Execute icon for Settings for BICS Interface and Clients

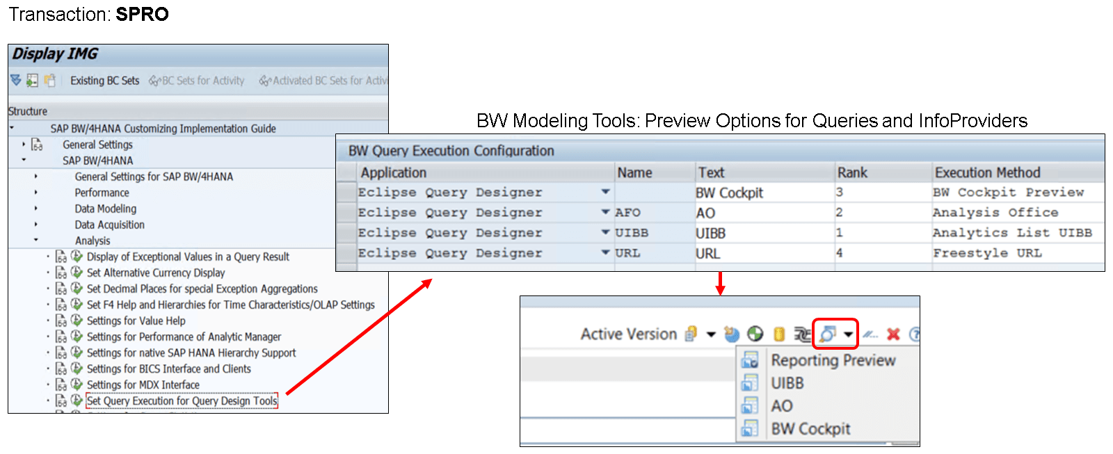tap(77, 368)
